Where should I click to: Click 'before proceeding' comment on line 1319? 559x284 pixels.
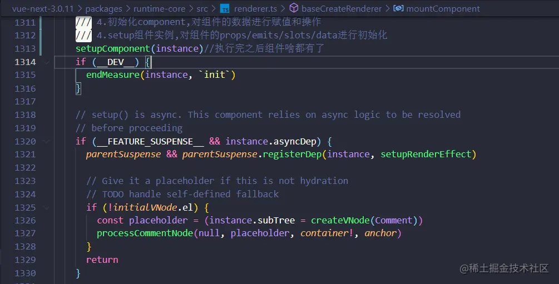(129, 128)
